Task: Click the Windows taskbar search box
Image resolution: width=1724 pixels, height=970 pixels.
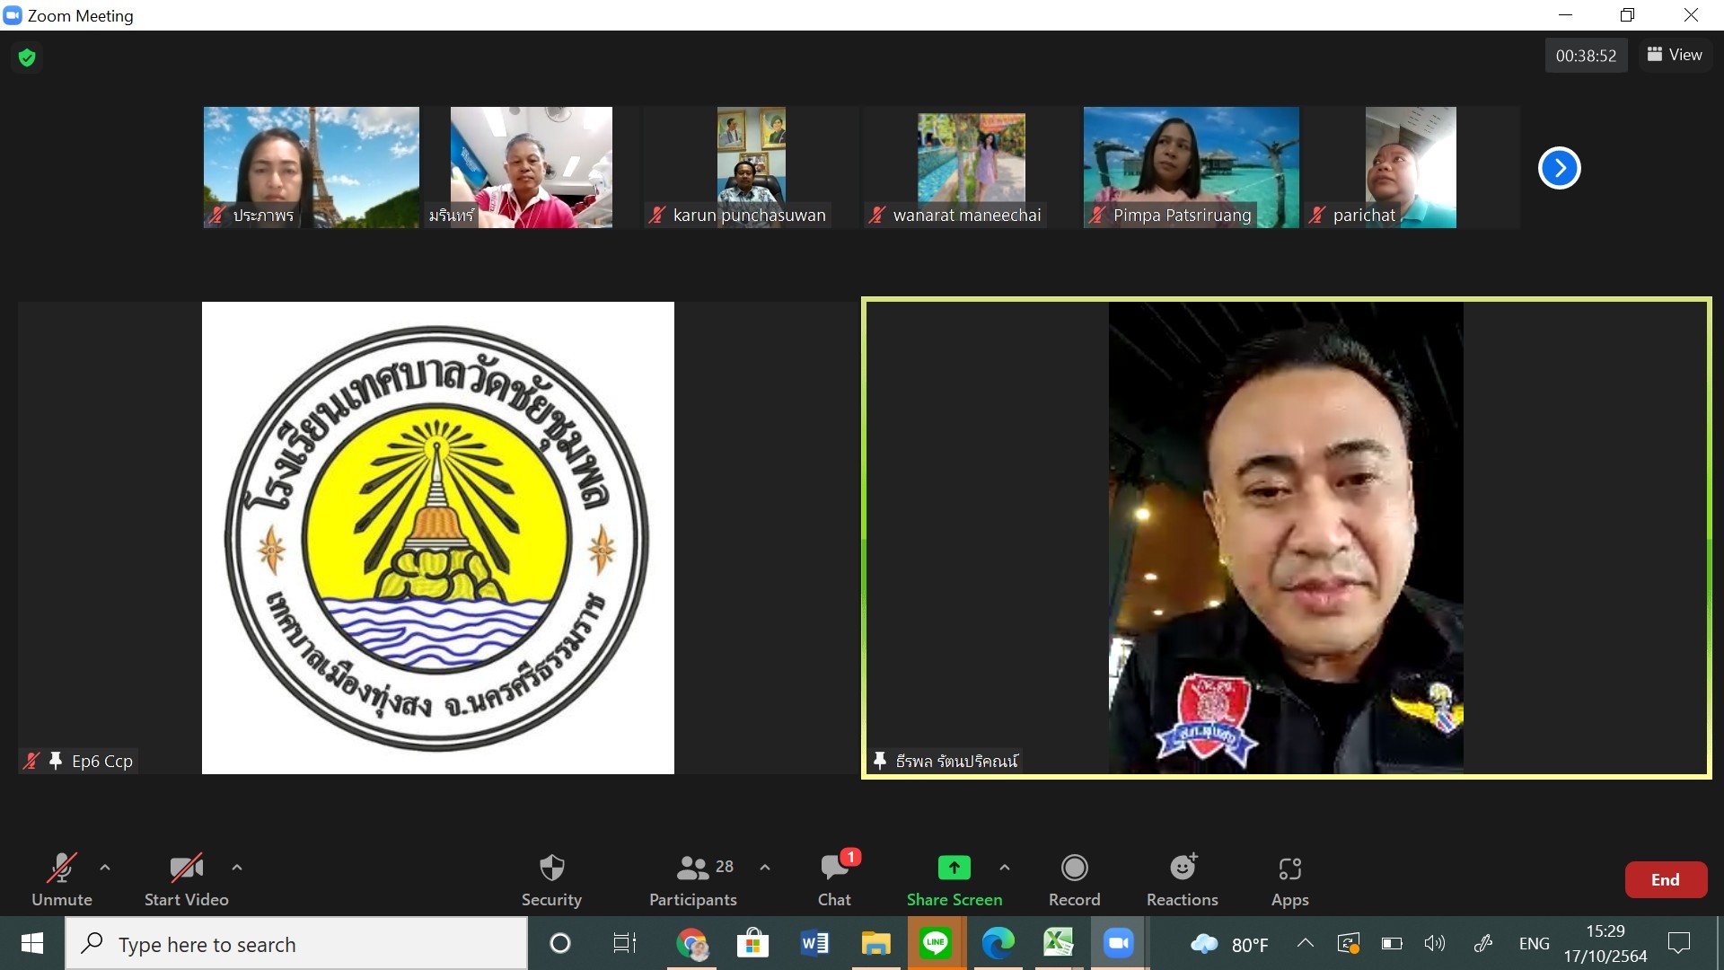Action: pos(296,944)
